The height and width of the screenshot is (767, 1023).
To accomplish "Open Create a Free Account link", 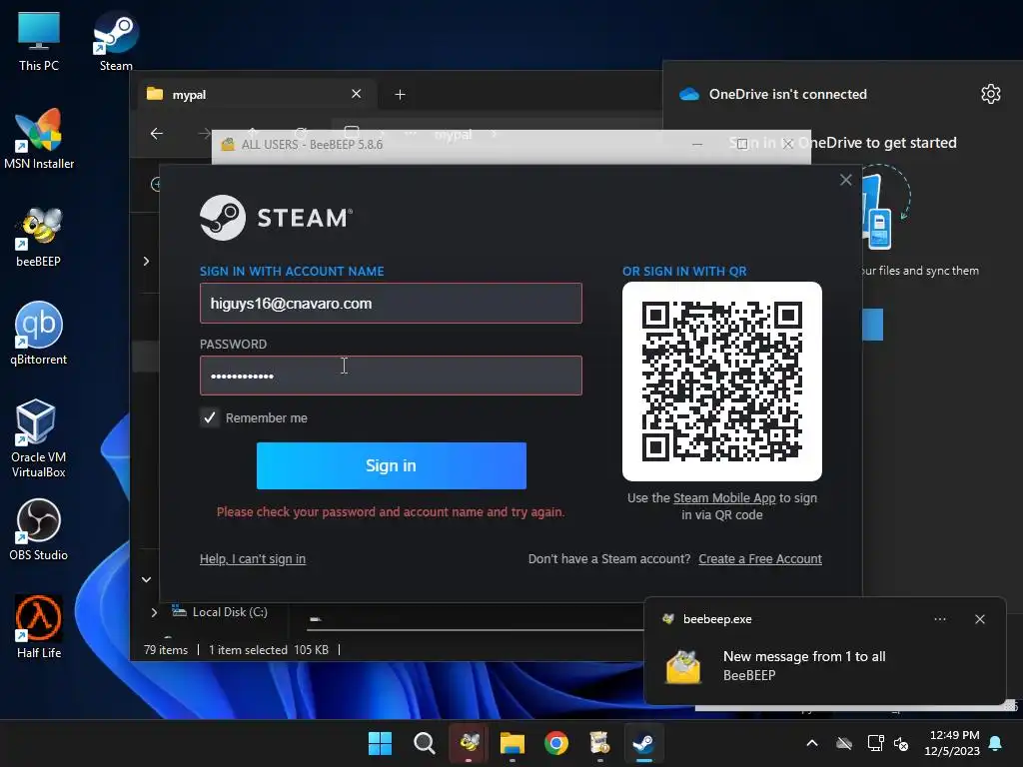I will point(760,559).
